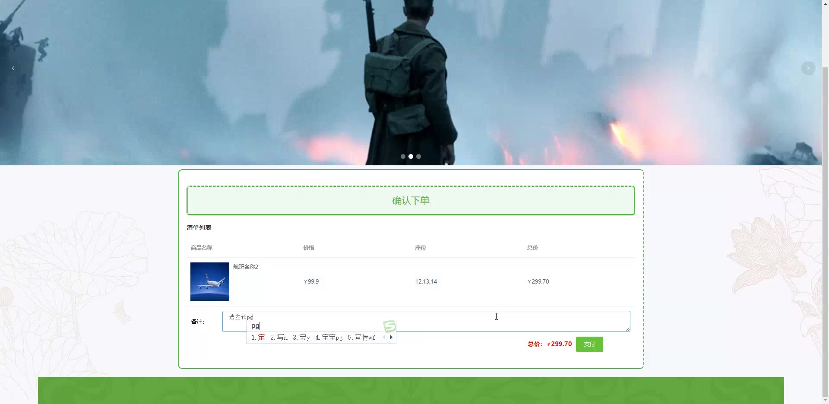Go to previous carousel slide arrow

(13, 68)
